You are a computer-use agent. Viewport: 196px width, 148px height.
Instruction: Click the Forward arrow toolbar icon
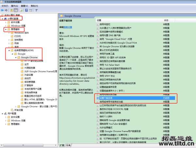[x=6, y=10]
